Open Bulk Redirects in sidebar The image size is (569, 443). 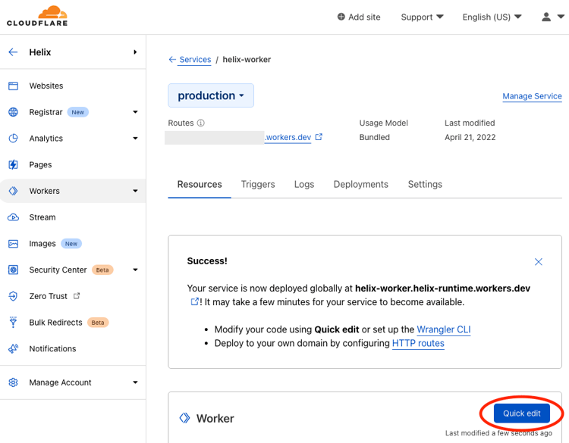[x=55, y=323]
